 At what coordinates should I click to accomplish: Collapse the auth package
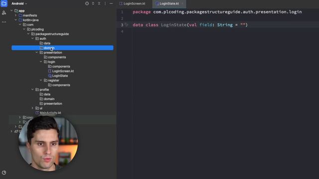(x=32, y=38)
